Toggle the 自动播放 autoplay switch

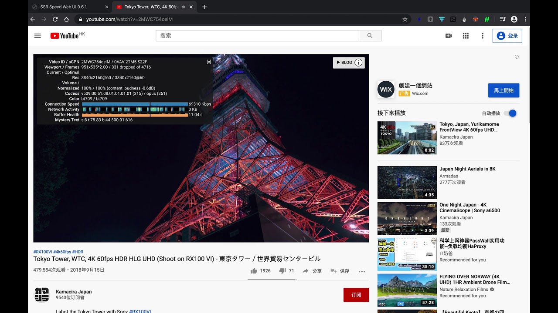pos(510,113)
